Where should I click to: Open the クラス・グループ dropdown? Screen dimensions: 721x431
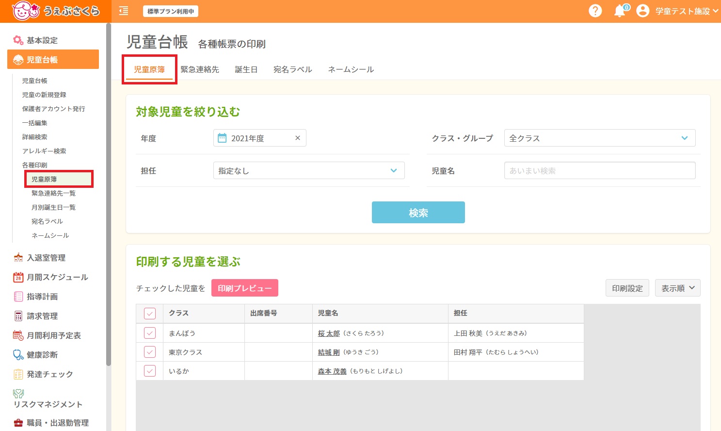(x=600, y=138)
